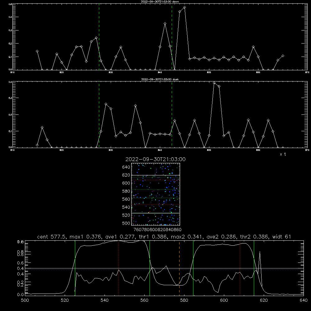This screenshot has width=311, height=311.
Task: Select the 'ave2 0.286' value
Action: (x=221, y=237)
